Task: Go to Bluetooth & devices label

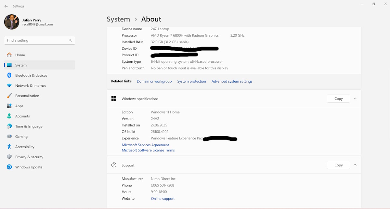Action: click(31, 75)
